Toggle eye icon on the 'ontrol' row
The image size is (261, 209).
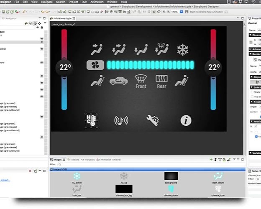click(42, 49)
